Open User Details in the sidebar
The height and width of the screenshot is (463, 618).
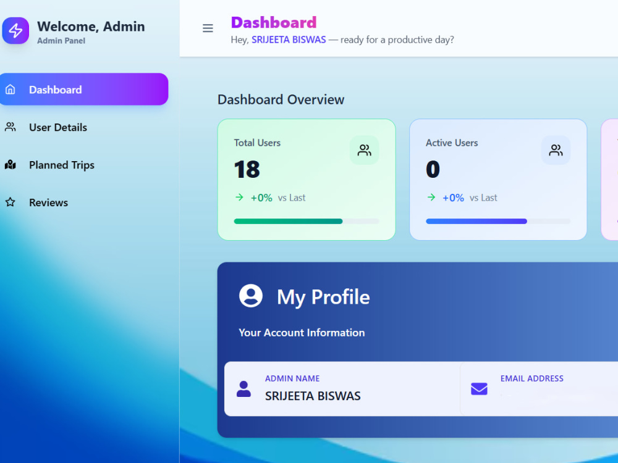[x=84, y=127]
